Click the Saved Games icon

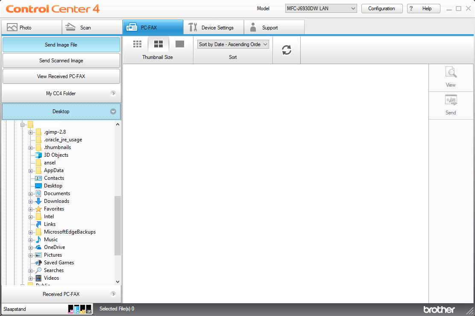pos(38,263)
